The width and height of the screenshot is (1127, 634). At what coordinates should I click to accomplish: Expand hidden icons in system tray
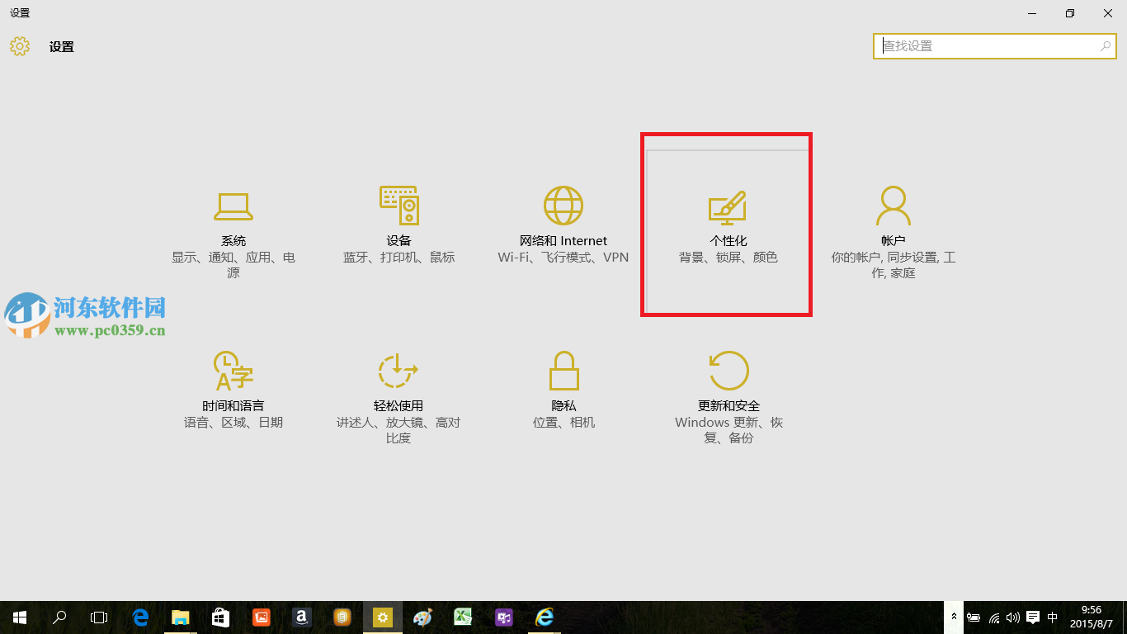[x=953, y=617]
